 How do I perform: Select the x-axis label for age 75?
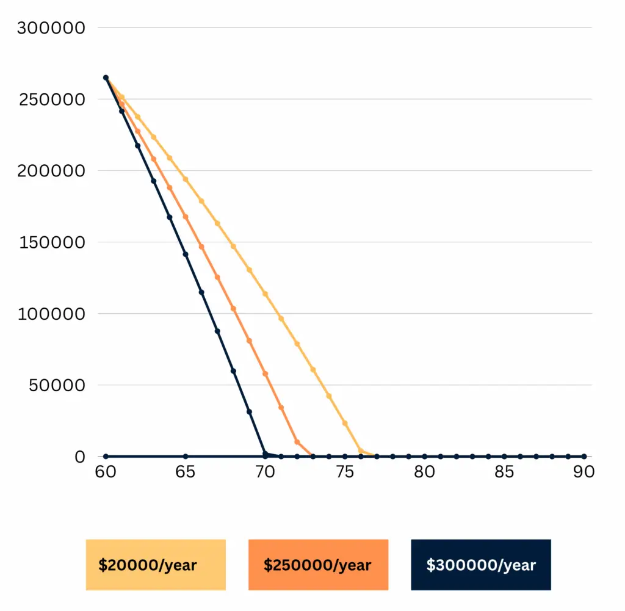click(345, 472)
